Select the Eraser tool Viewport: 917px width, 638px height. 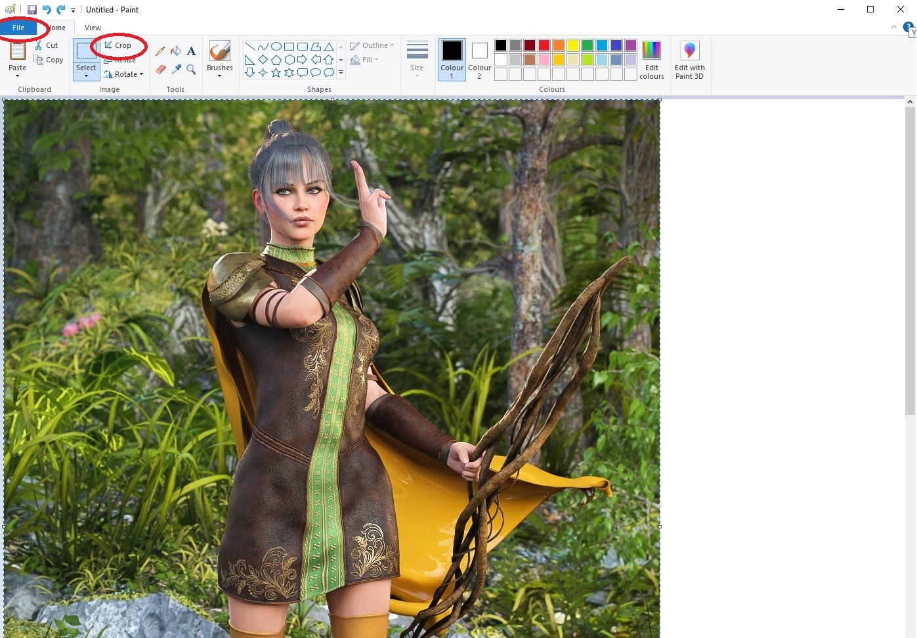[x=161, y=69]
